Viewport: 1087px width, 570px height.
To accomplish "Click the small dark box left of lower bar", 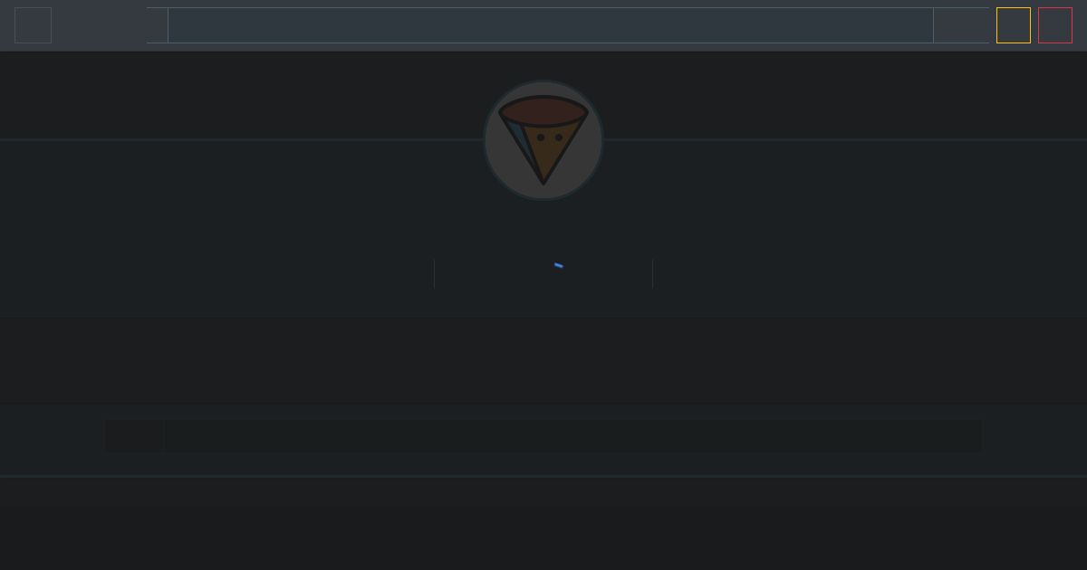I will click(133, 435).
